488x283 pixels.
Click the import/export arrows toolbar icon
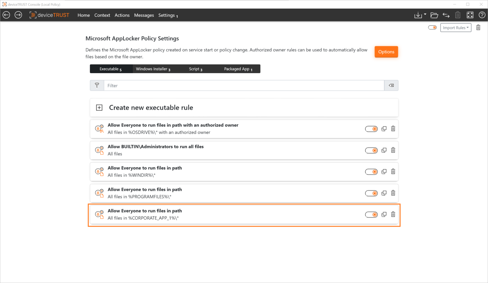click(x=446, y=15)
